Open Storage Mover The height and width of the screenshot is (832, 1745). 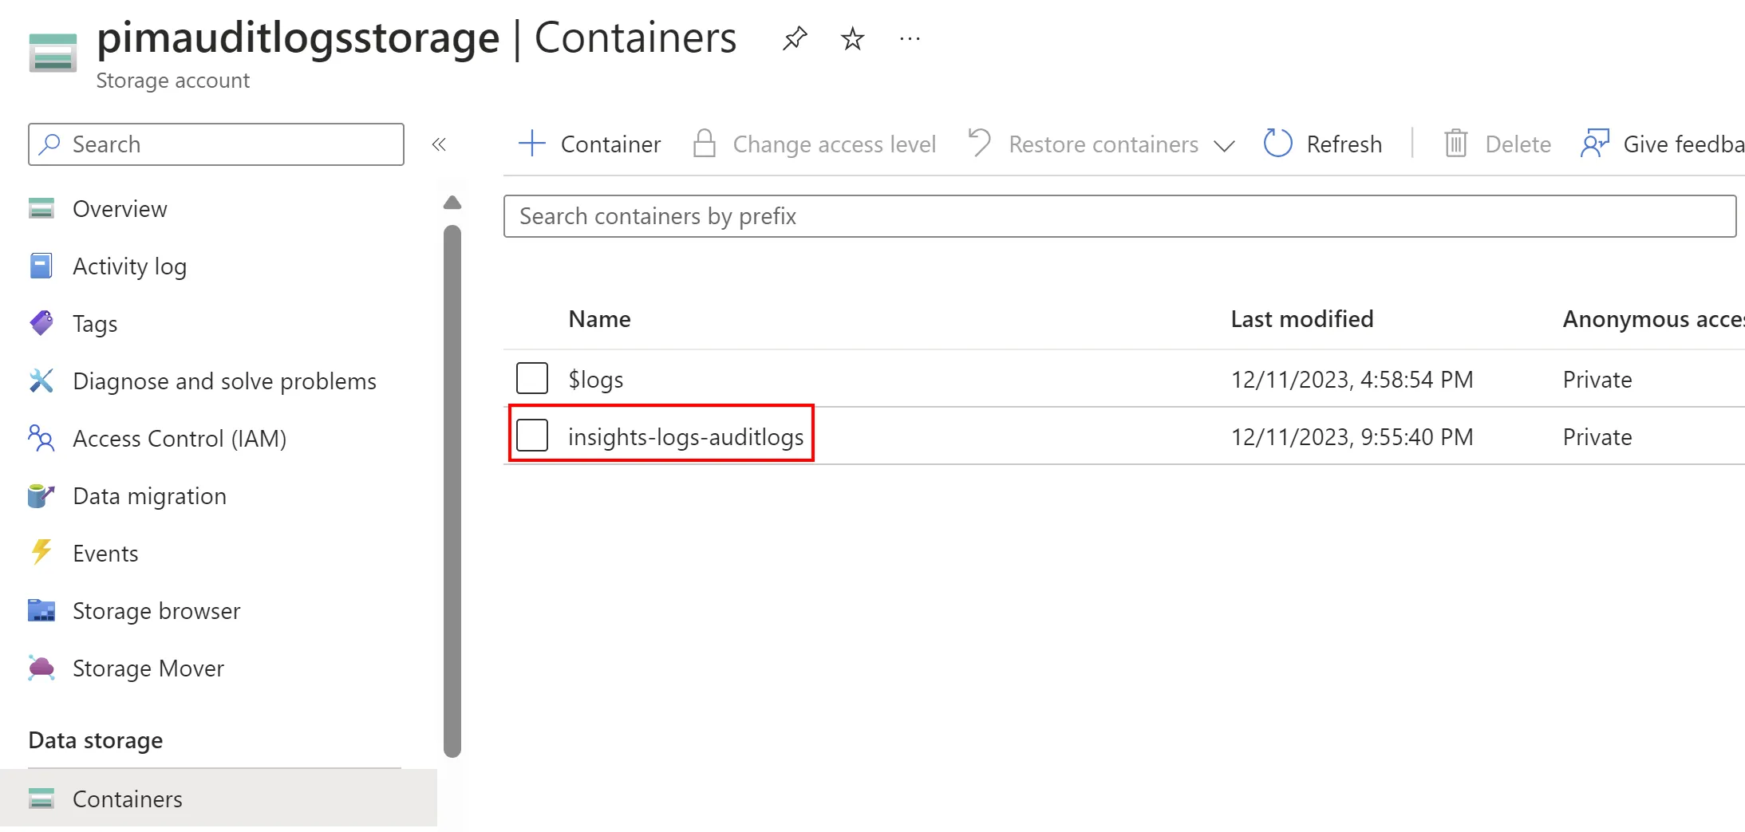click(148, 668)
